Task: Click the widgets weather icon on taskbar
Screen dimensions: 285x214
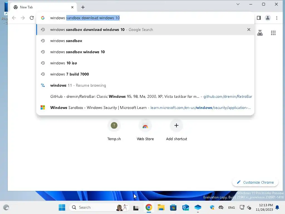Action: (6, 207)
